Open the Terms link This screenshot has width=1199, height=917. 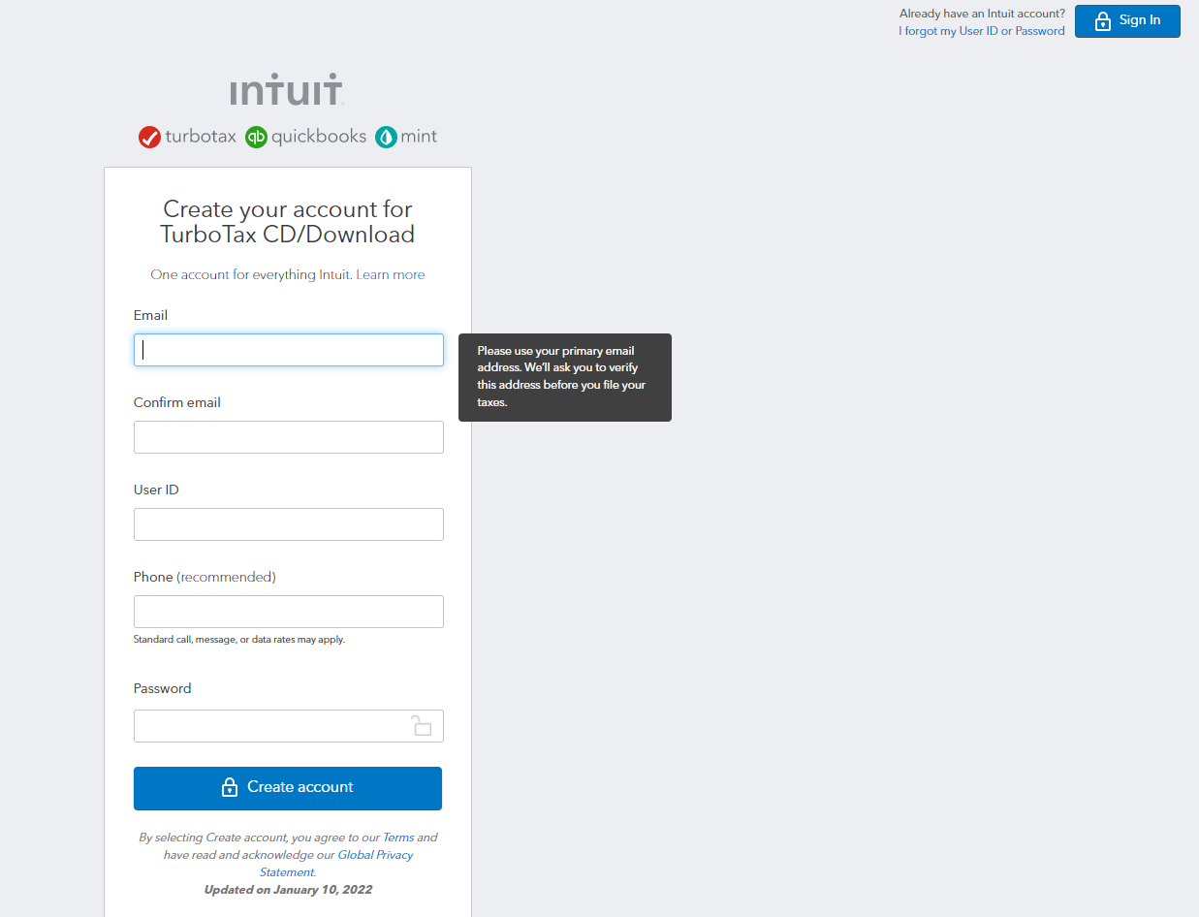click(x=398, y=838)
